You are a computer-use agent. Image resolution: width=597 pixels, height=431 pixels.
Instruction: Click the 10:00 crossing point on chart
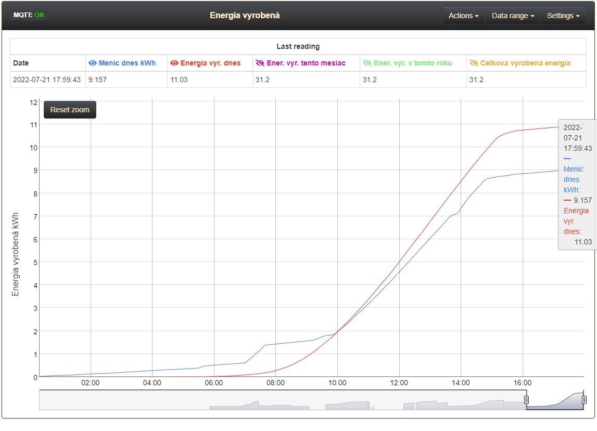(337, 331)
